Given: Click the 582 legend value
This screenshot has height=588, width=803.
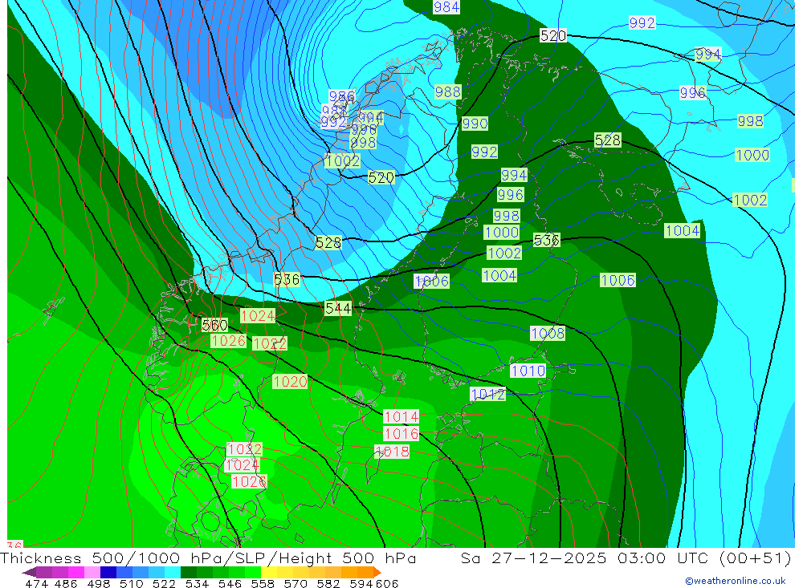Looking at the screenshot, I should (x=328, y=584).
